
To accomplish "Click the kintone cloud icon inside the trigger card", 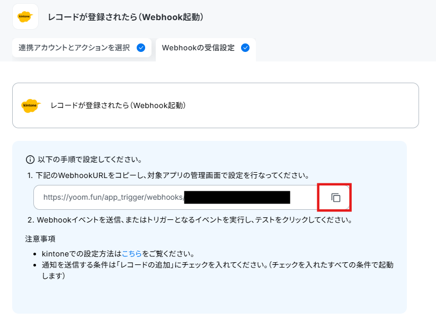I will coord(31,105).
